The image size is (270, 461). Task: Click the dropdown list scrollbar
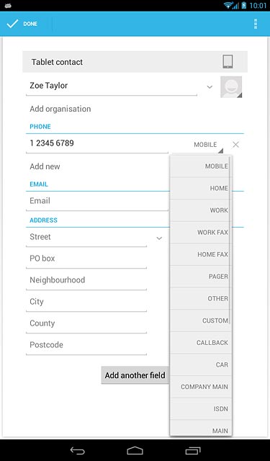[230, 240]
